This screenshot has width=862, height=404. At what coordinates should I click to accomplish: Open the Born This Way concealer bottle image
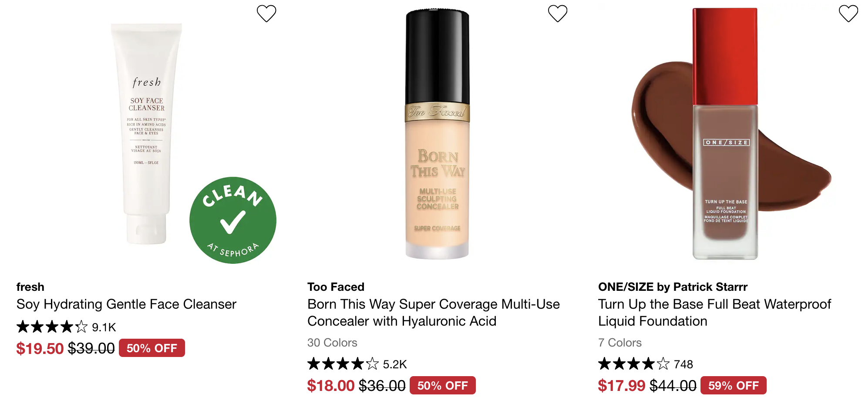(x=438, y=134)
